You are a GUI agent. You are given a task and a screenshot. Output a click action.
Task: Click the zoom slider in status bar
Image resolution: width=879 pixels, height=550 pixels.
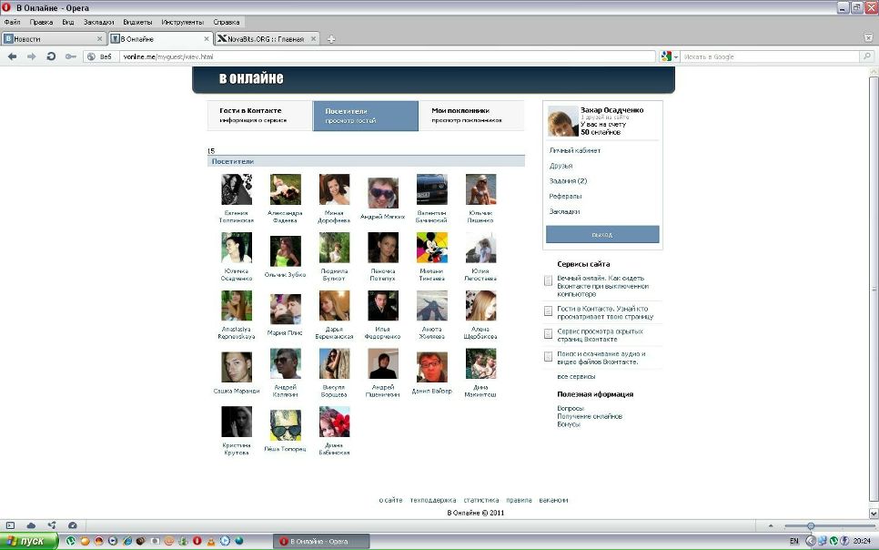[x=811, y=525]
